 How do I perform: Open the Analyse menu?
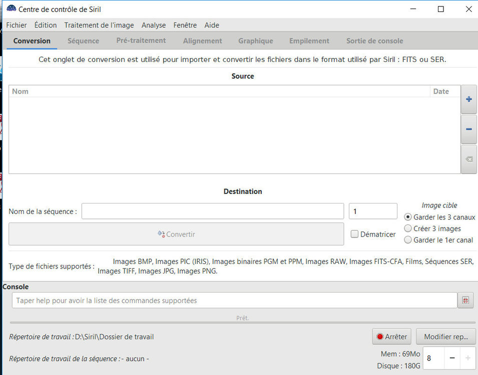click(154, 25)
